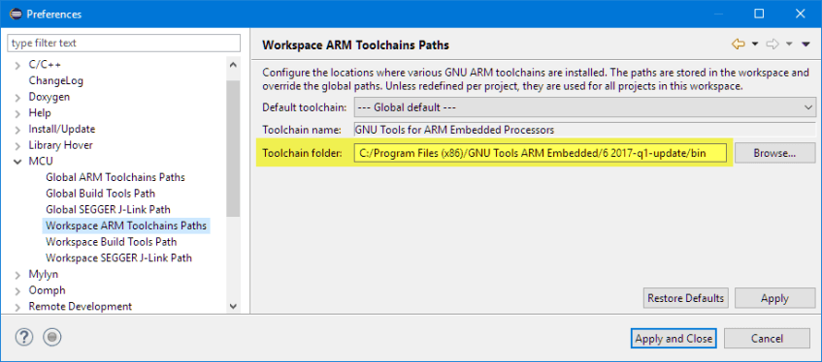Select the MCU tree label
This screenshot has height=362, width=822.
(41, 162)
